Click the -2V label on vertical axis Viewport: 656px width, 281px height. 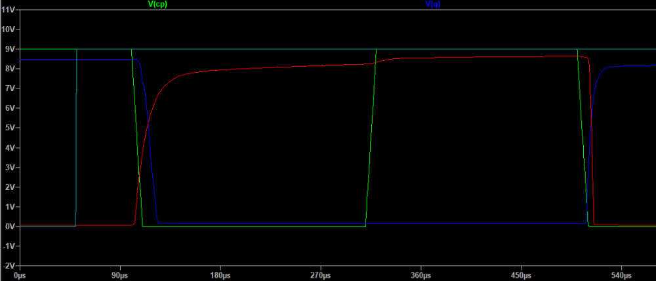click(9, 266)
